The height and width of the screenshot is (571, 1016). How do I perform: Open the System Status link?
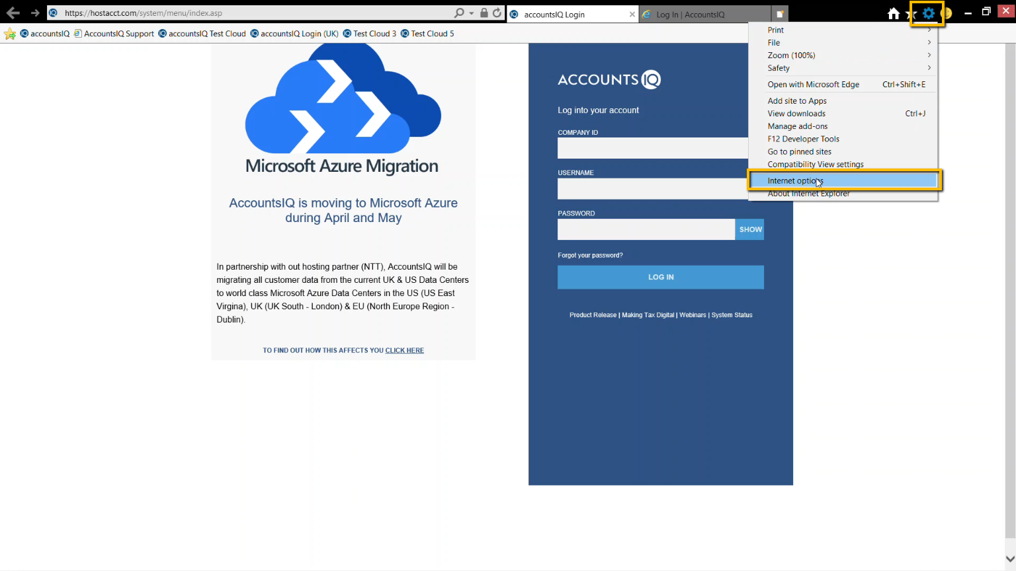tap(732, 315)
